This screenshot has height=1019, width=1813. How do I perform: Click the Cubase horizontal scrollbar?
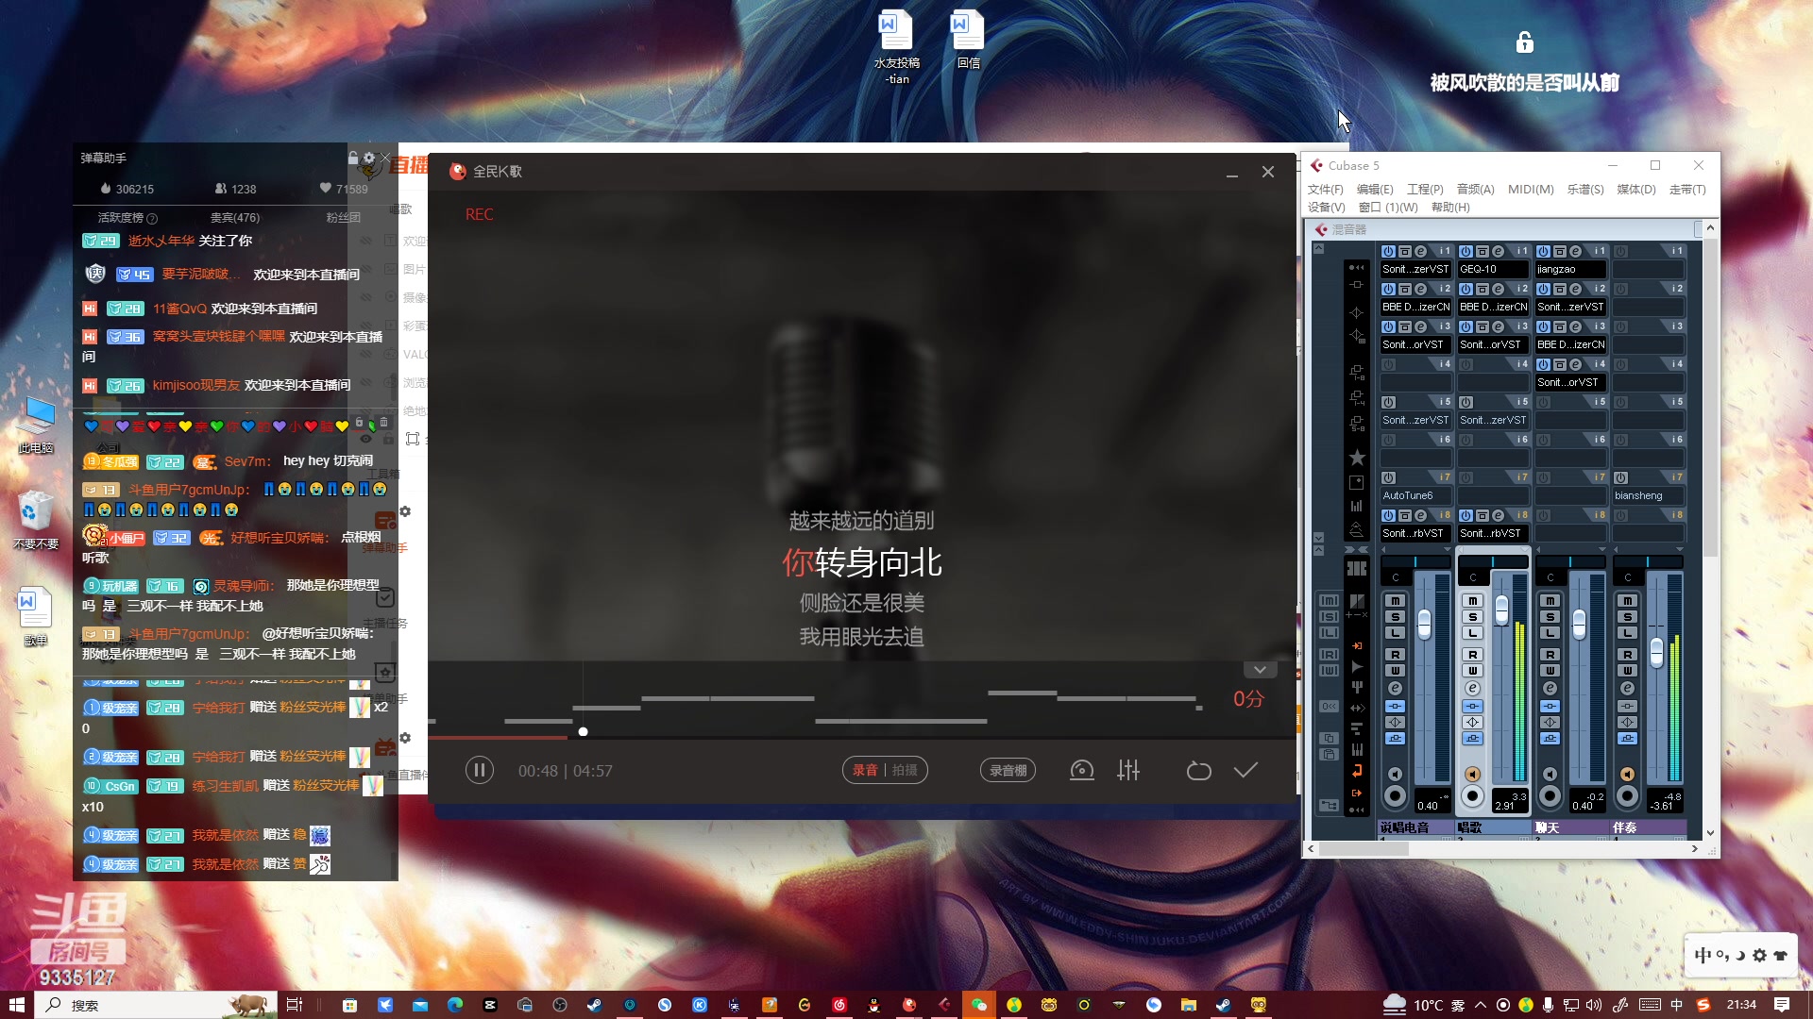tap(1364, 849)
